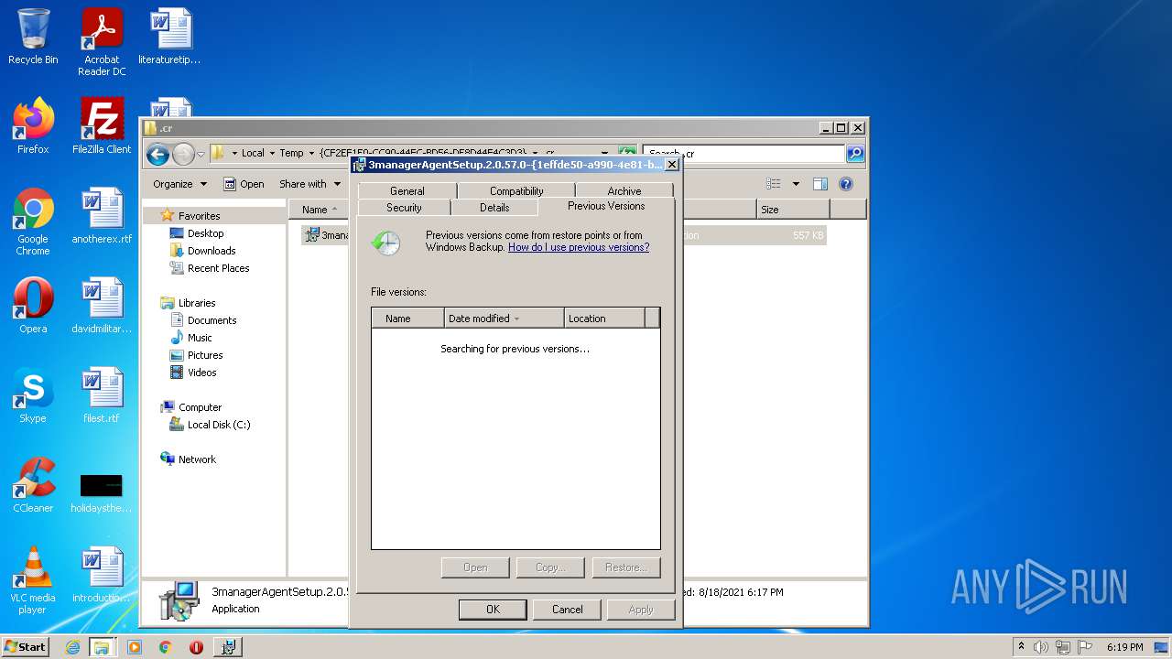Click the Explorer Help question icon

pyautogui.click(x=846, y=184)
